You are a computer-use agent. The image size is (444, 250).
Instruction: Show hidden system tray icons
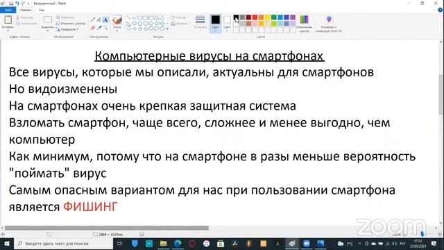tap(359, 244)
